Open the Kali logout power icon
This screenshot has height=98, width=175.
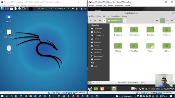(86, 8)
